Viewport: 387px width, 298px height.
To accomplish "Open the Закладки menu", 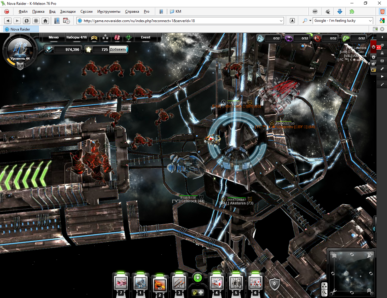I will tap(68, 12).
